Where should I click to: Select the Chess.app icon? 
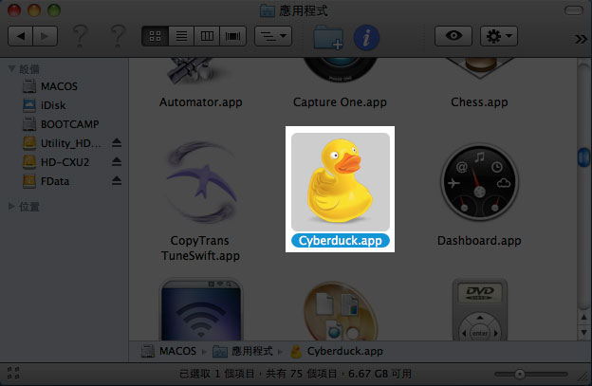click(x=480, y=68)
